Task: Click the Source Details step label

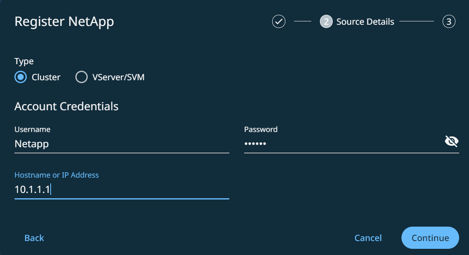Action: [365, 22]
